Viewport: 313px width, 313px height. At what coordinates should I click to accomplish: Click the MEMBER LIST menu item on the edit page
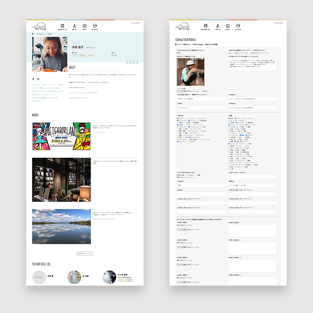206,26
